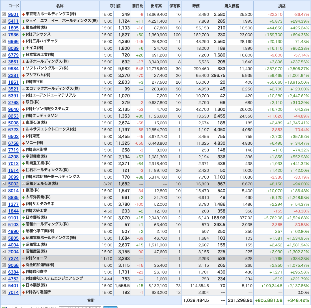The width and height of the screenshot is (311, 308).
Task: Click the 取引値 column header
Action: click(115, 6)
